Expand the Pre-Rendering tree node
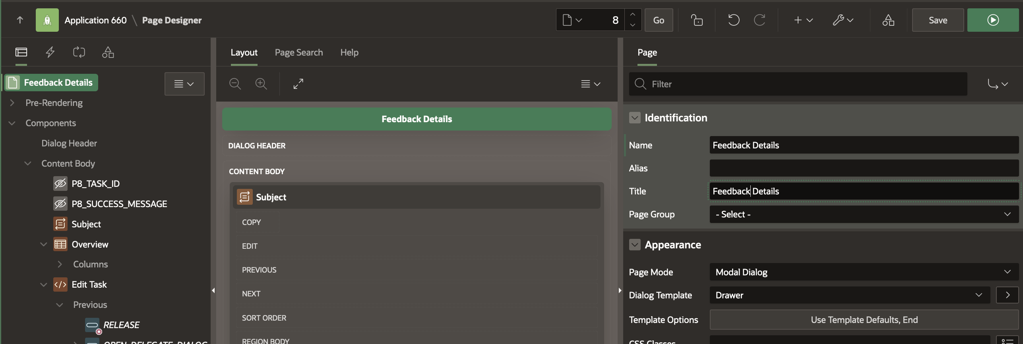The width and height of the screenshot is (1023, 344). click(12, 103)
